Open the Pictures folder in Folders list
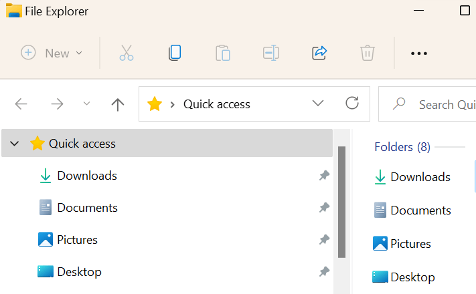Screen dimensions: 476x294 click(410, 244)
